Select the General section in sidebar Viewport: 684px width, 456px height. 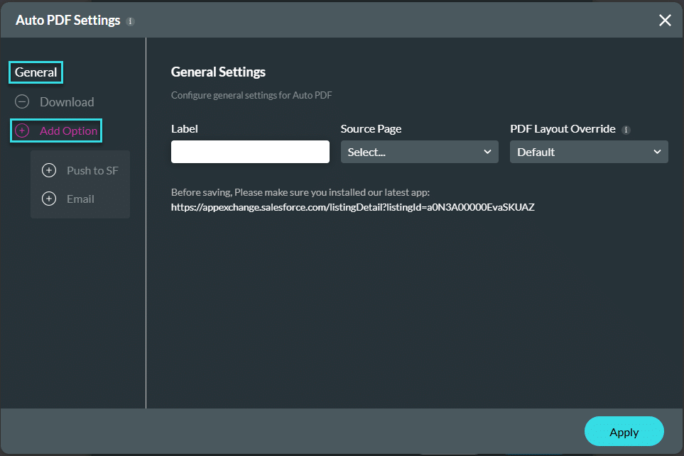pyautogui.click(x=36, y=72)
